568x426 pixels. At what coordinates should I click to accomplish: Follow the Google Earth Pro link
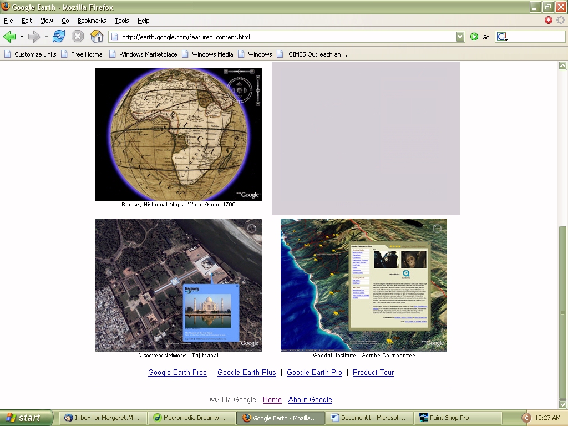point(315,372)
